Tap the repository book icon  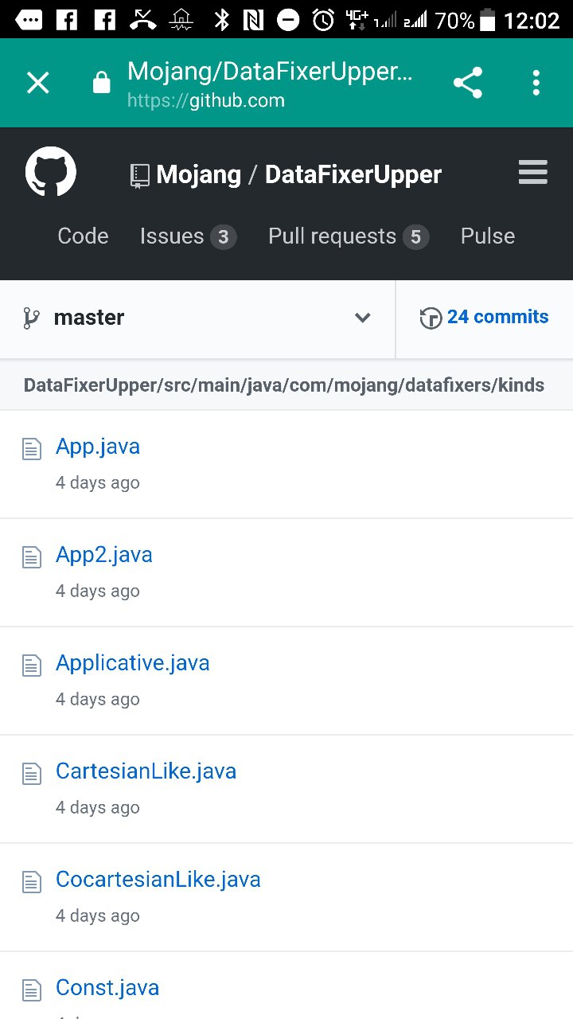point(140,176)
